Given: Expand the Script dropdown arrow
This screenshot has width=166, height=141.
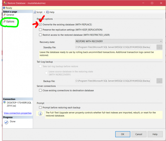Looking at the screenshot, I should click(44, 12).
